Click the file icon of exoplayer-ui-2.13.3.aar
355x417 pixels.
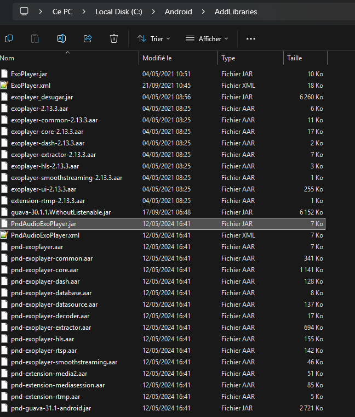click(4, 189)
